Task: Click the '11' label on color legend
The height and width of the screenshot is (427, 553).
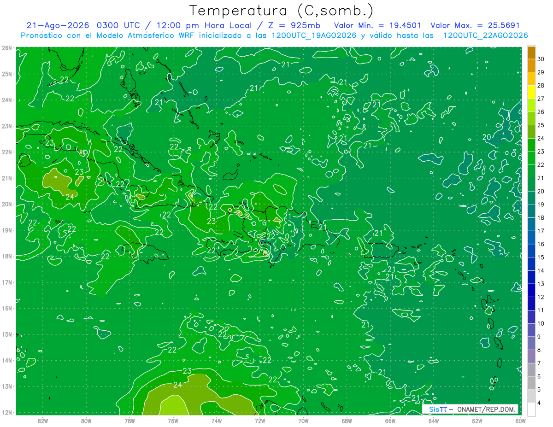Action: click(541, 310)
